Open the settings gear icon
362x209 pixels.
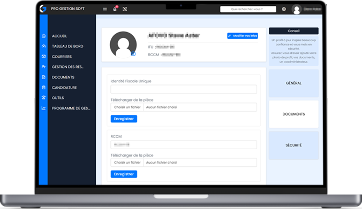coord(284,9)
